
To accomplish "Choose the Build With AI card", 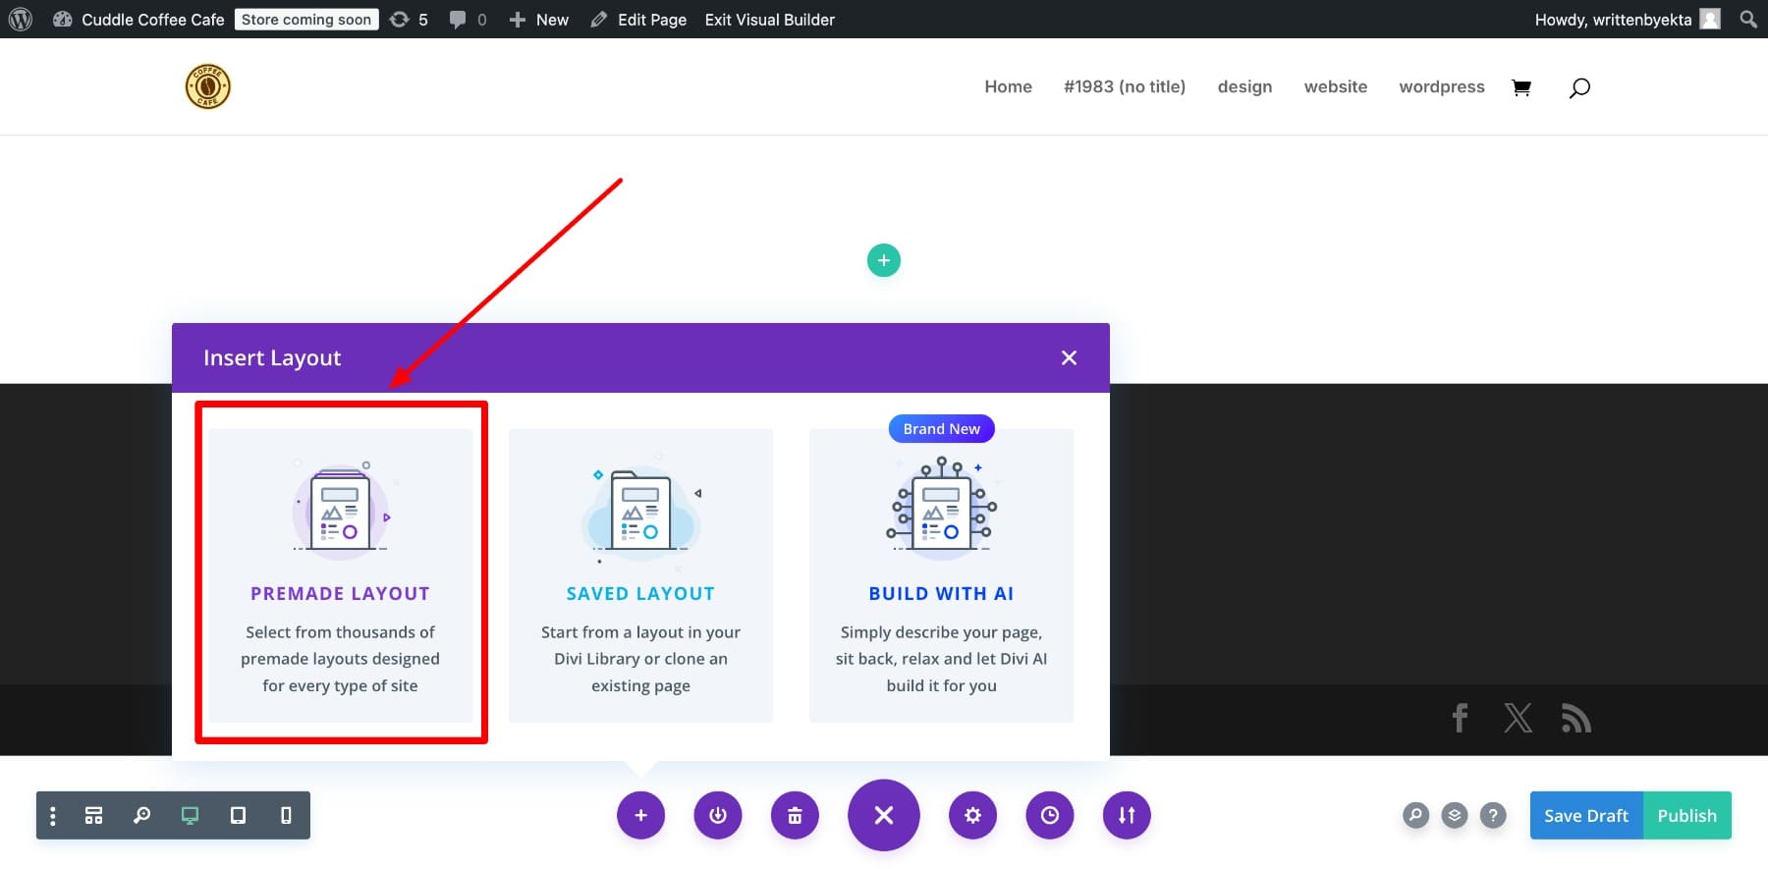I will 941,574.
